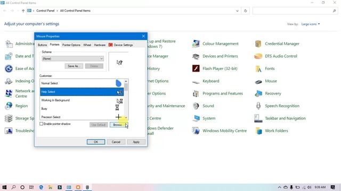Select Precision Select pointer row
Viewport: 341px width, 191px height.
coord(82,117)
